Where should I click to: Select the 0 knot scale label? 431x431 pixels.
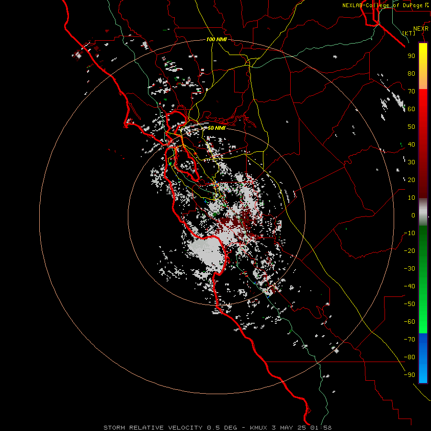(x=413, y=215)
